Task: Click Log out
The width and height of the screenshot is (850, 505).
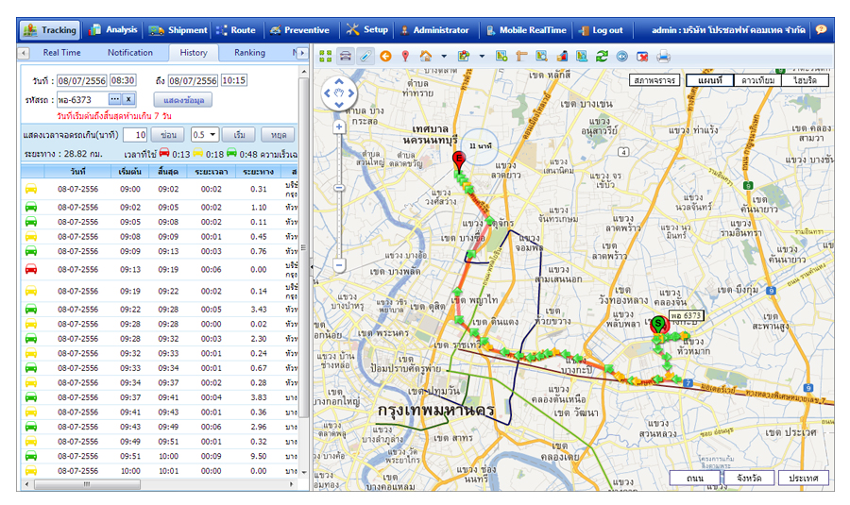Action: [x=601, y=30]
